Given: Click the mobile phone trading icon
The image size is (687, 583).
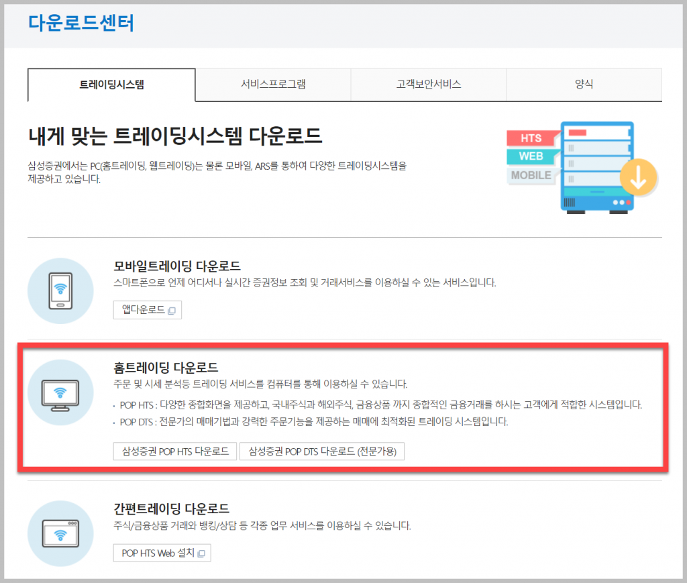Looking at the screenshot, I should tap(60, 291).
